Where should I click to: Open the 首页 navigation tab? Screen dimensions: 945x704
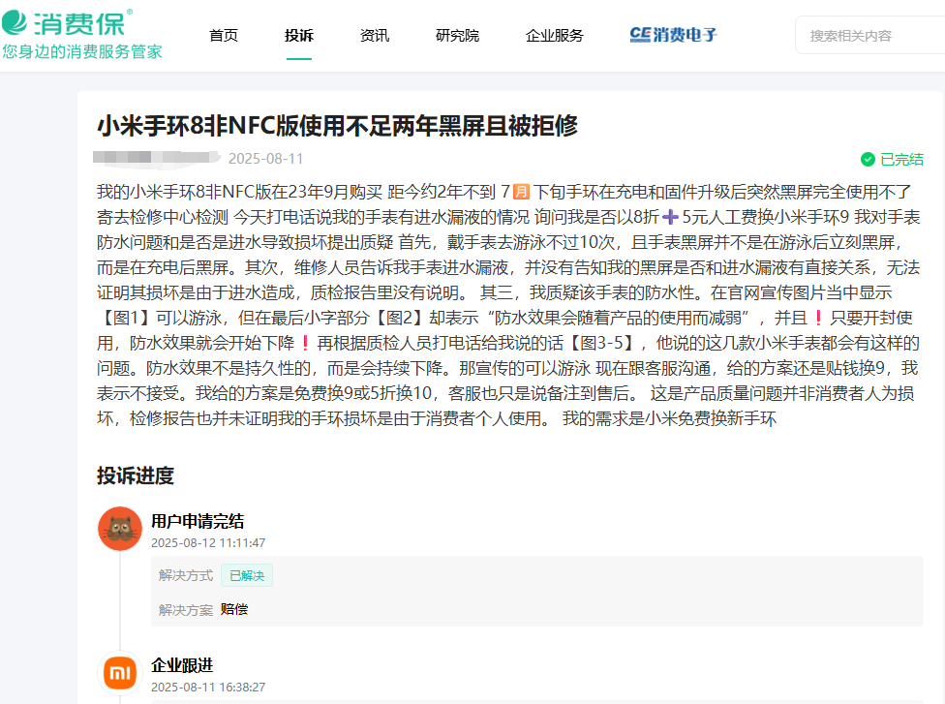tap(224, 36)
